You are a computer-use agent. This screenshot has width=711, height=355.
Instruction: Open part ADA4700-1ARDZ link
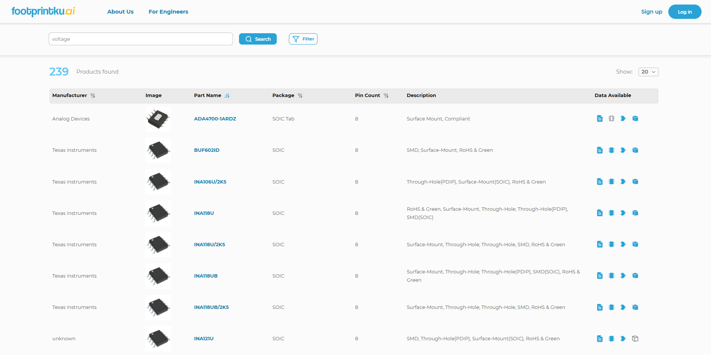tap(215, 119)
